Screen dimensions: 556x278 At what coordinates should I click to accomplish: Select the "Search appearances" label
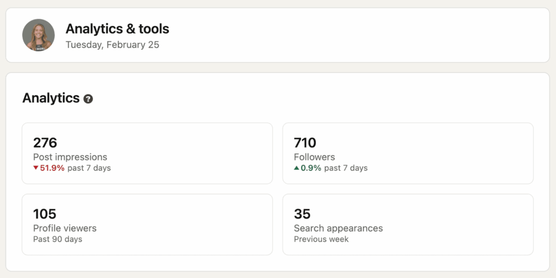(338, 228)
